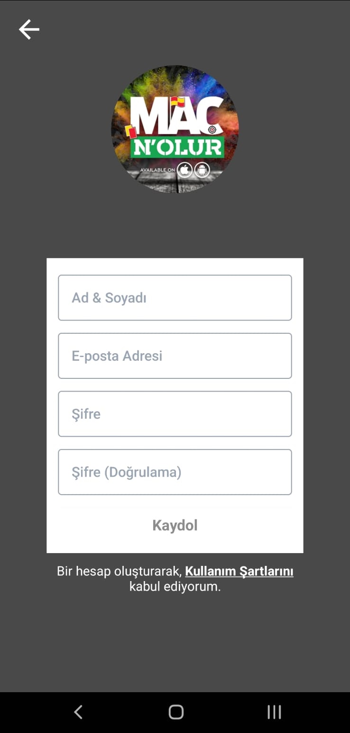Click the target bullseye in the logo
Viewport: 350px width, 733px height.
[212, 129]
